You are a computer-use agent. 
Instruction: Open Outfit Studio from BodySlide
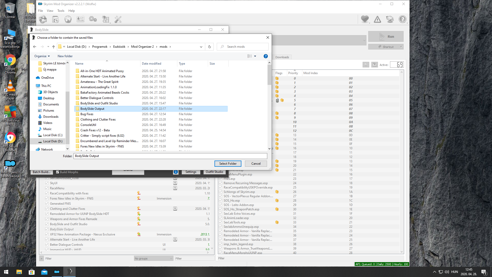214,172
